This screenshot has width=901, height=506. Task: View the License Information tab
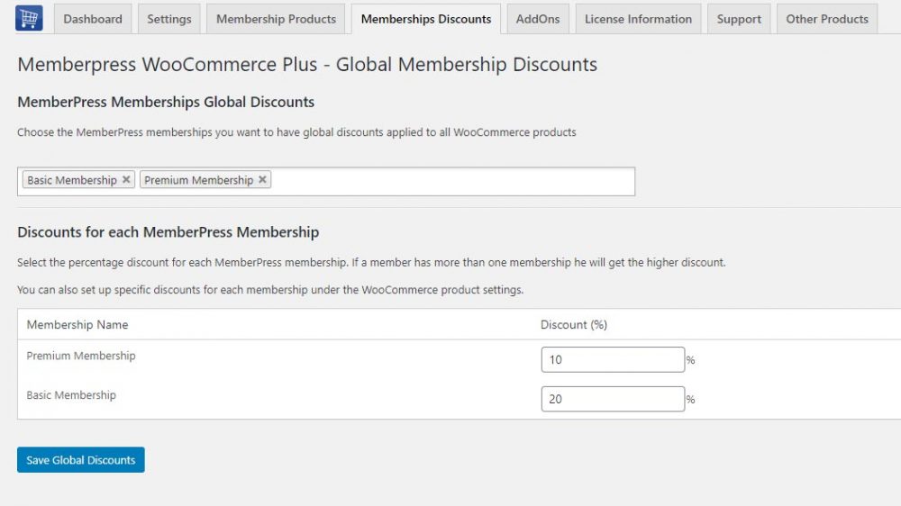638,19
